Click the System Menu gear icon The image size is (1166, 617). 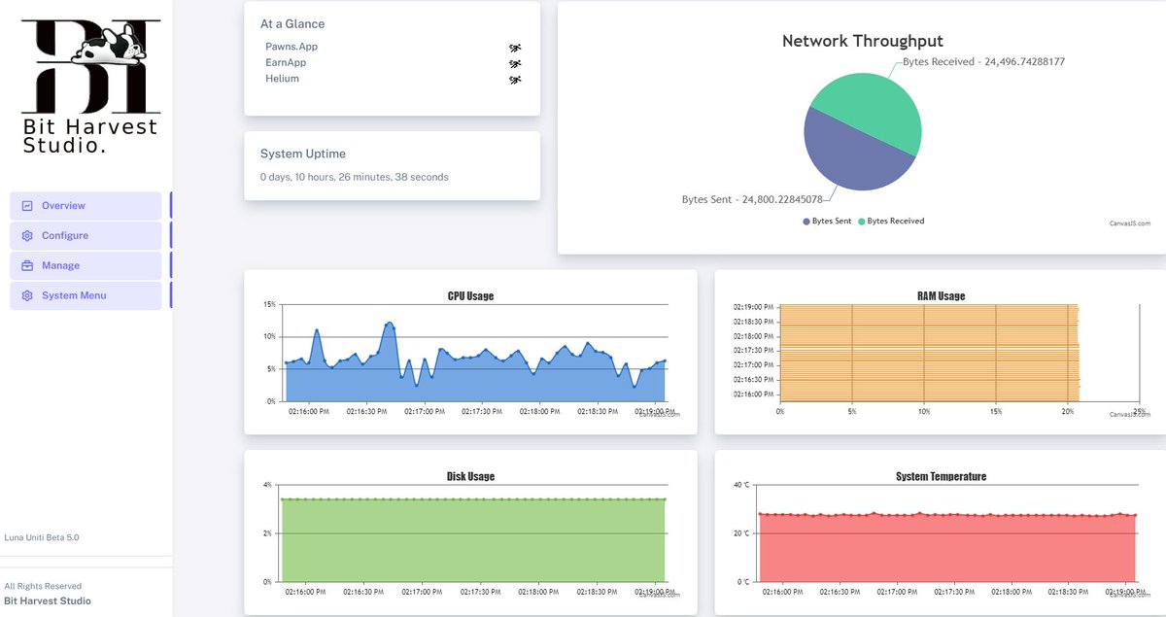[x=27, y=295]
